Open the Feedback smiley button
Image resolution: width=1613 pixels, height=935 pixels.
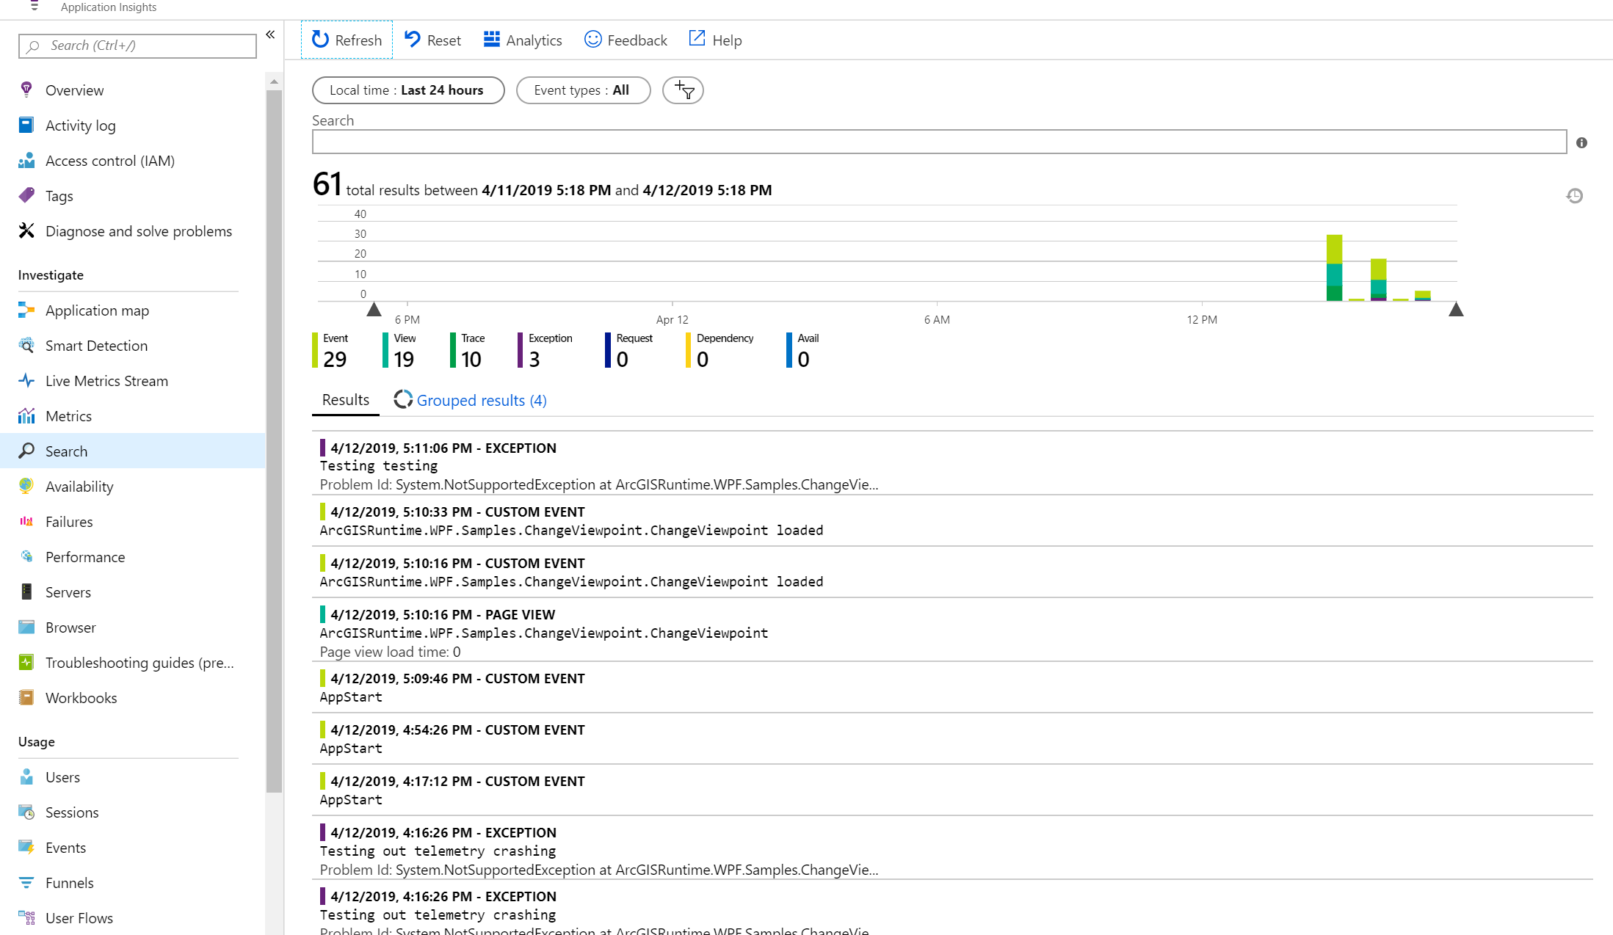click(592, 40)
